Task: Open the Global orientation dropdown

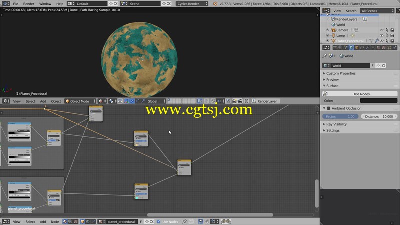Action: click(156, 101)
